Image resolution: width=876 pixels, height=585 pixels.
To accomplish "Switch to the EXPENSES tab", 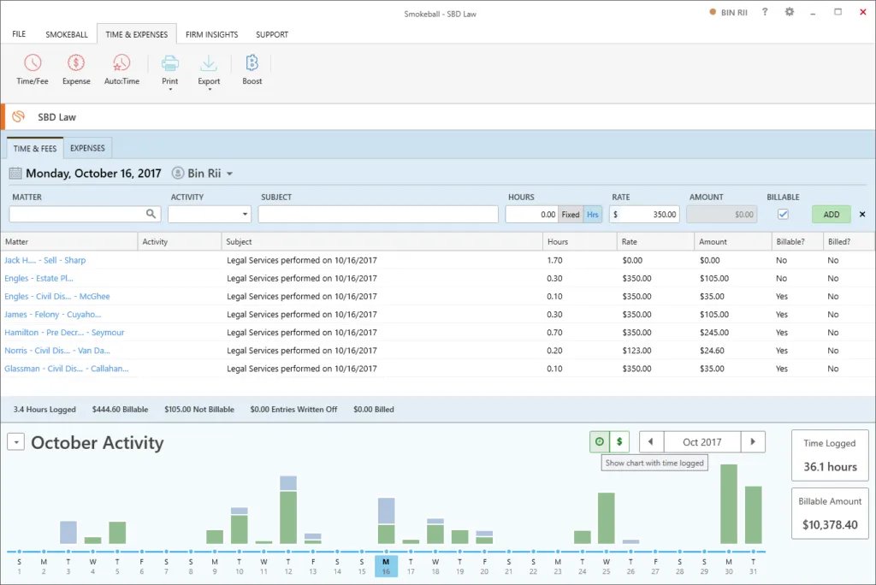I will (x=86, y=147).
